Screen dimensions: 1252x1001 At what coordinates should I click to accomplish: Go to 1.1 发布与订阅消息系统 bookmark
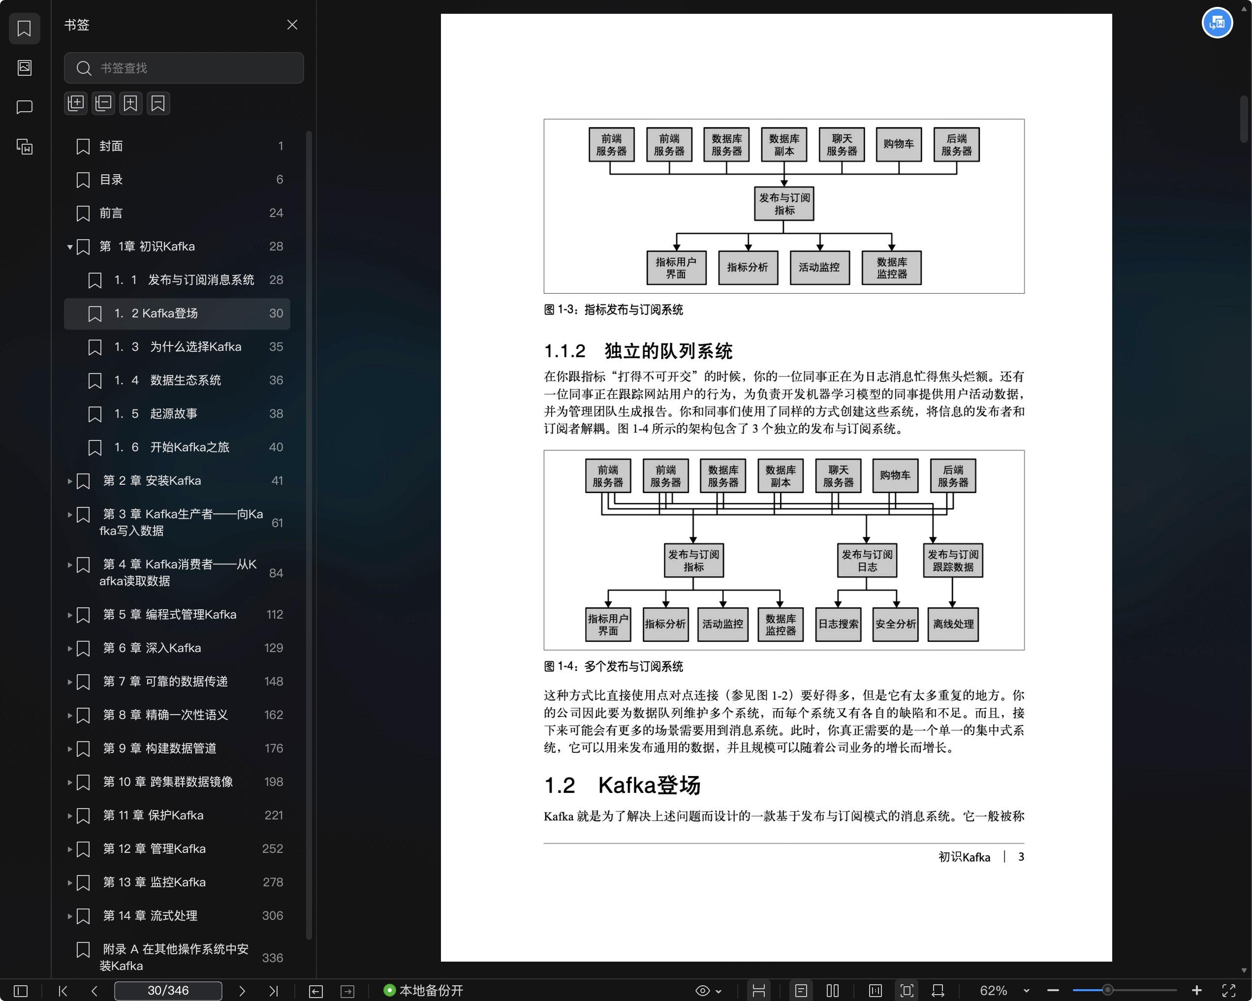(x=177, y=280)
